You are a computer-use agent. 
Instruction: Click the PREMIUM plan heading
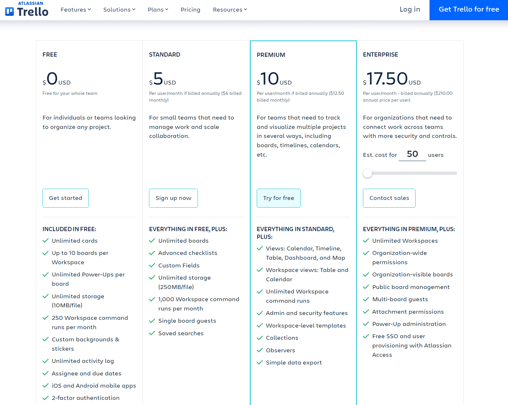click(x=271, y=55)
